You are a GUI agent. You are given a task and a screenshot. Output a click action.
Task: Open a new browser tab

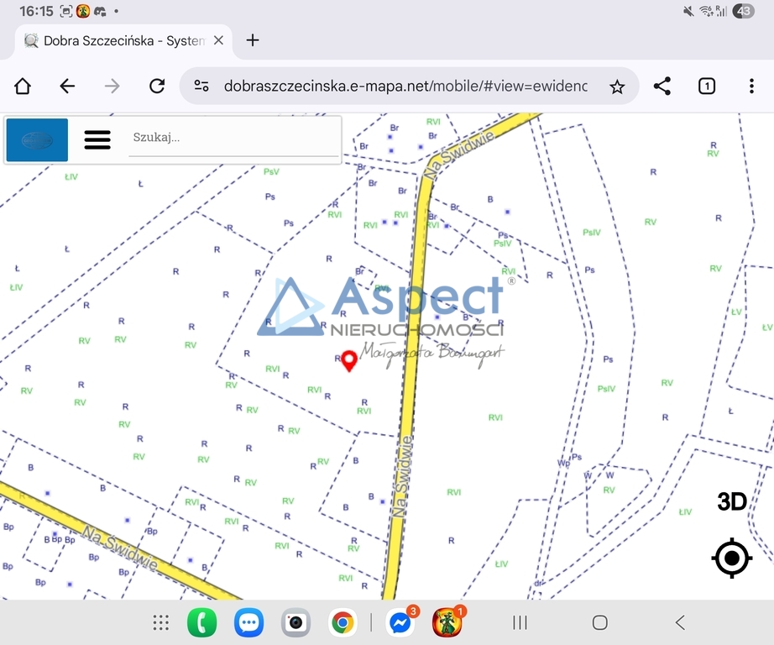tap(252, 40)
